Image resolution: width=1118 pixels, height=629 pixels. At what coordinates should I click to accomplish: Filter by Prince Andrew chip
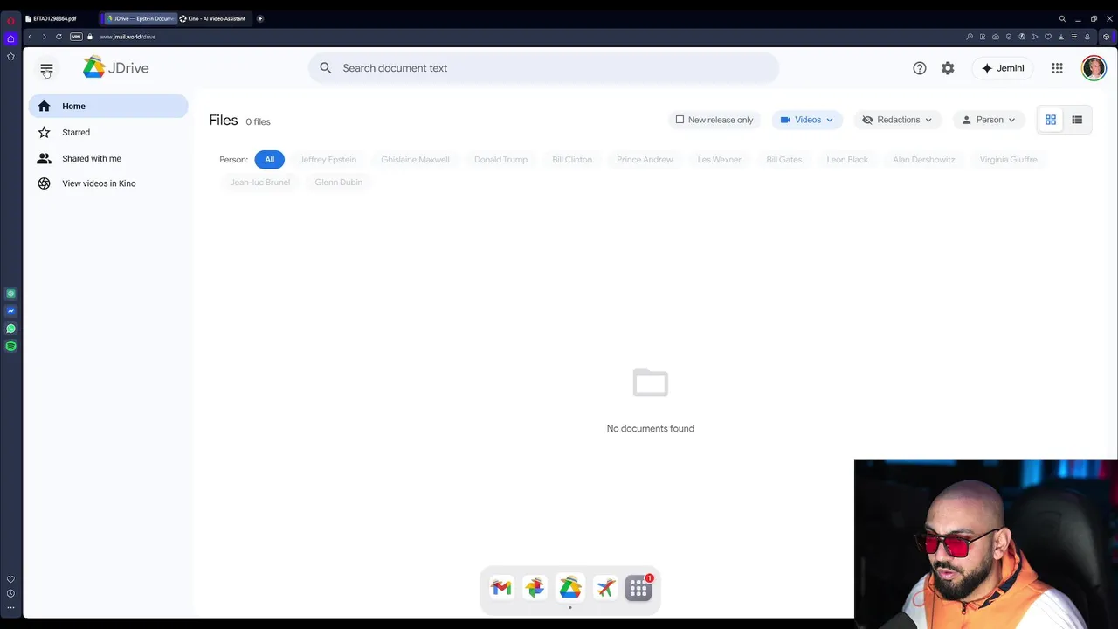(645, 160)
